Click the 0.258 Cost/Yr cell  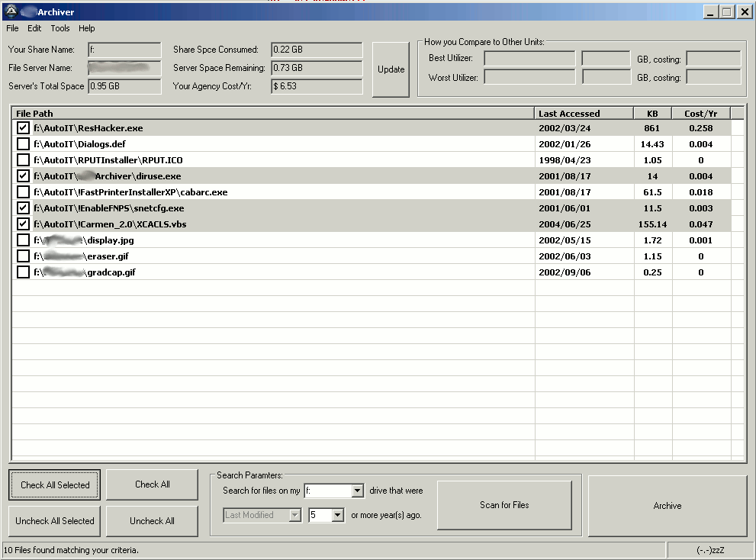point(701,128)
